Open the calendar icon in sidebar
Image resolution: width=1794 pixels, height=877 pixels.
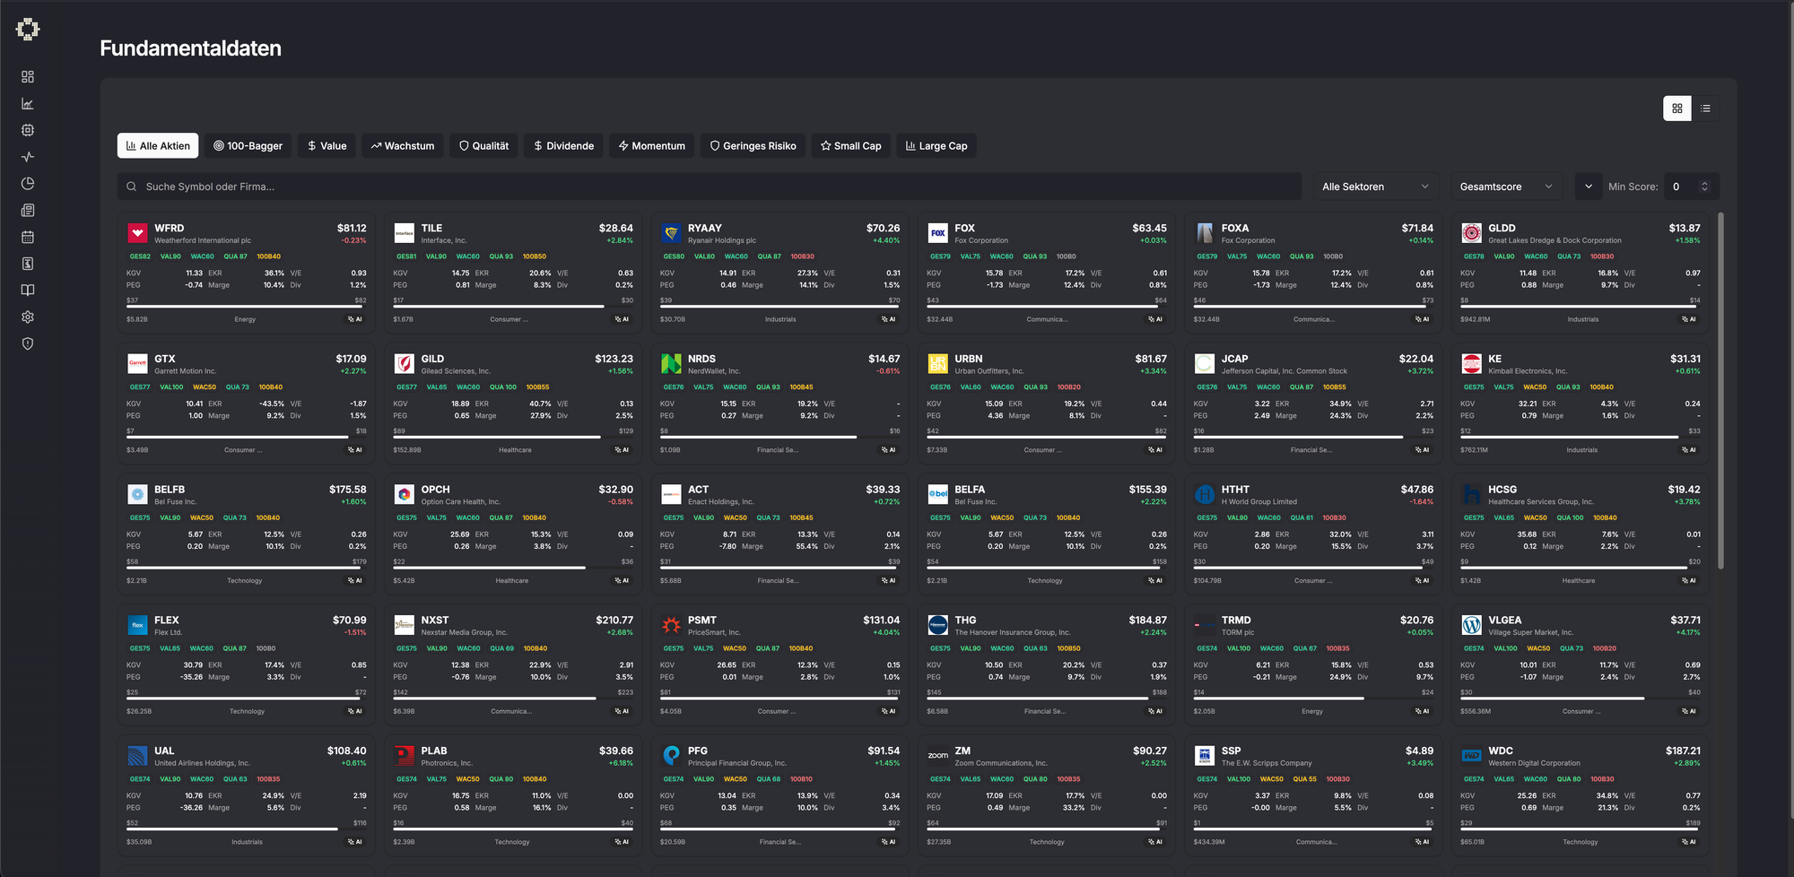(28, 237)
